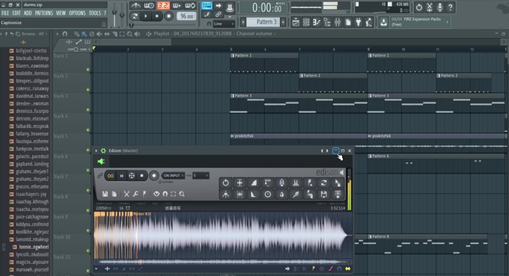
Task: Open the Mixer window from the toolbar
Action: click(x=338, y=22)
